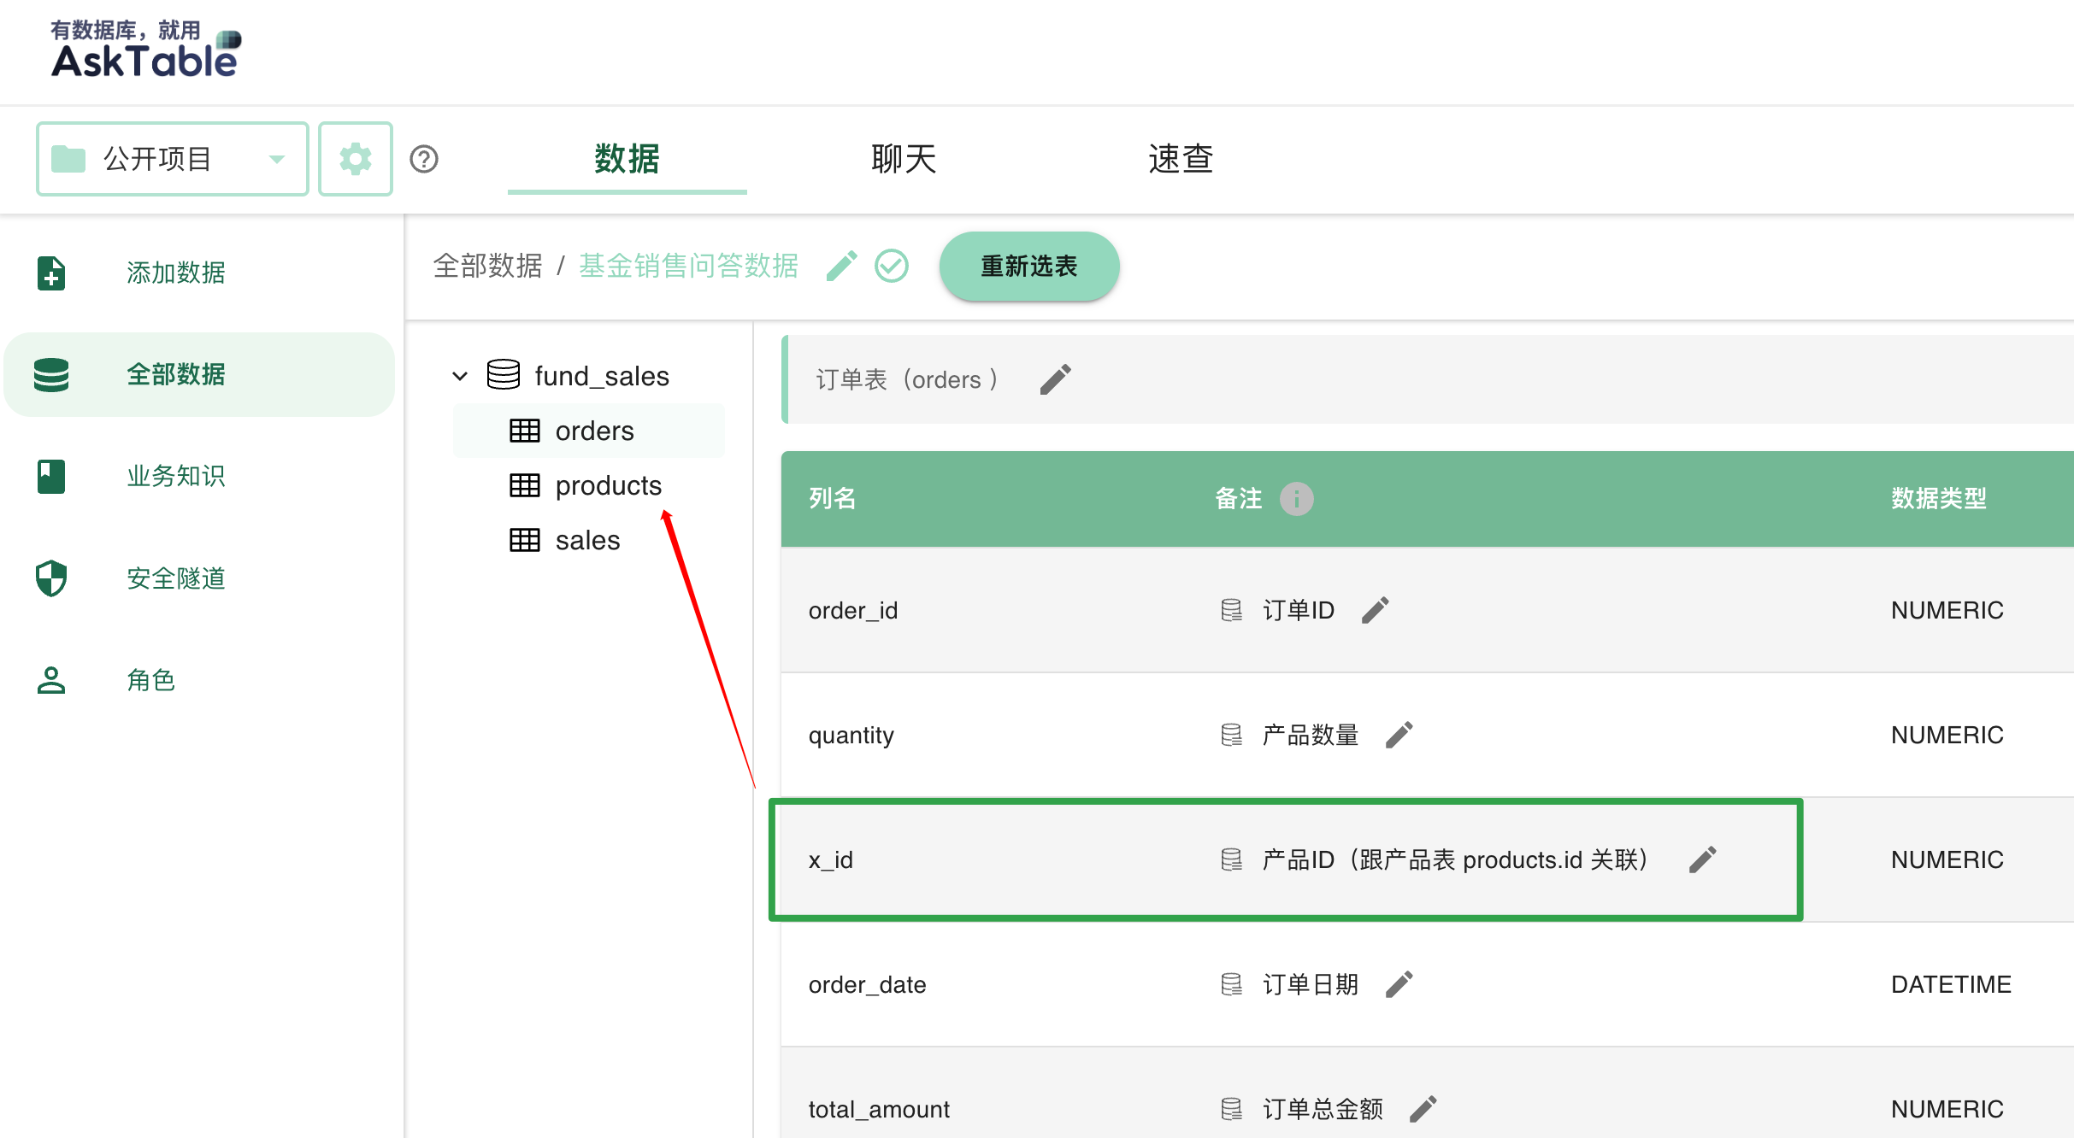The width and height of the screenshot is (2074, 1138).
Task: Edit datasource name with pencil icon
Action: 841,266
